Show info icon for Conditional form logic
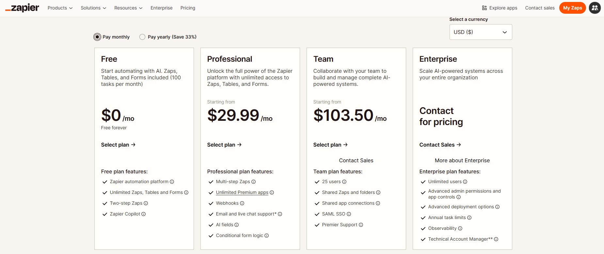Screen dimensions: 604x254 [x=267, y=236]
